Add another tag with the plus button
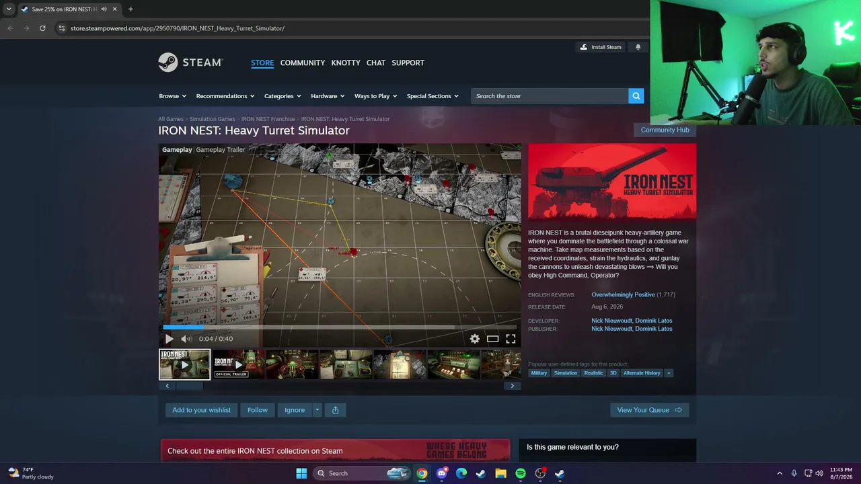This screenshot has width=861, height=484. [x=669, y=373]
